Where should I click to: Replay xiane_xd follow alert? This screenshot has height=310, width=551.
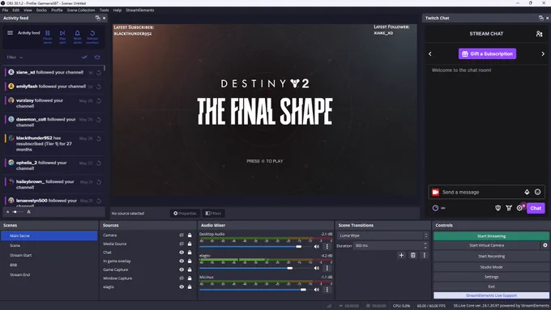(x=99, y=73)
